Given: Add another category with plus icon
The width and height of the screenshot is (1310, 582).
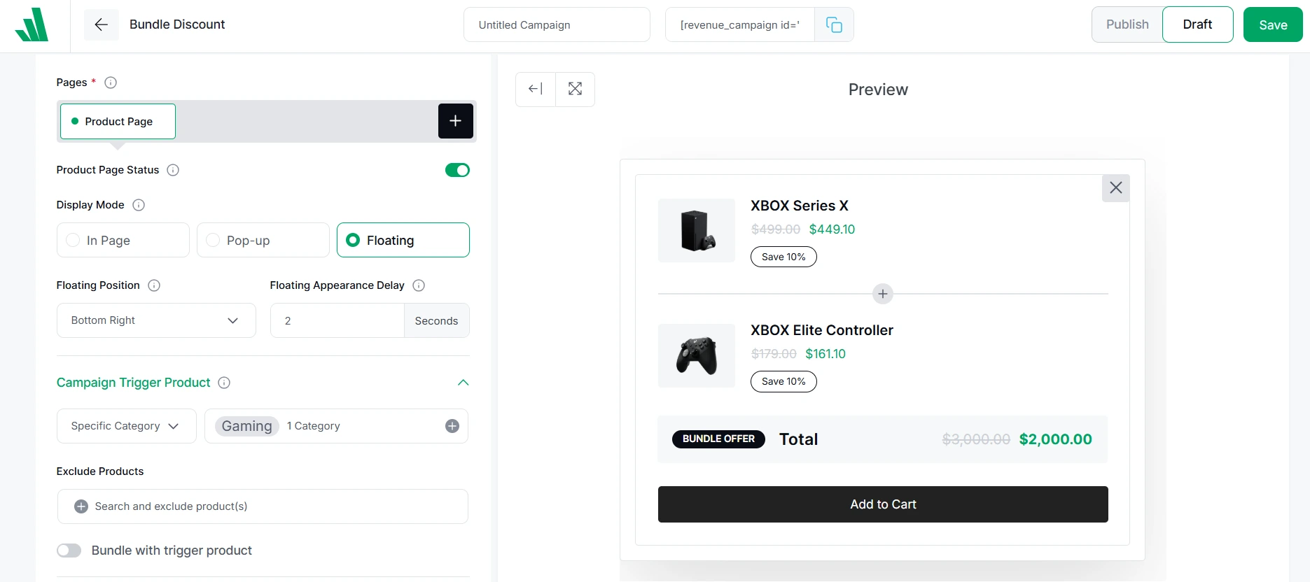Looking at the screenshot, I should coord(452,426).
